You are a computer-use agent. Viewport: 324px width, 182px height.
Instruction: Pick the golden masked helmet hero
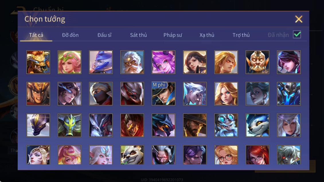257,62
